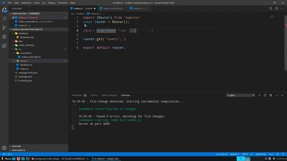287x161 pixels.
Task: Click the routes breadcrumb item
Action: (80, 14)
